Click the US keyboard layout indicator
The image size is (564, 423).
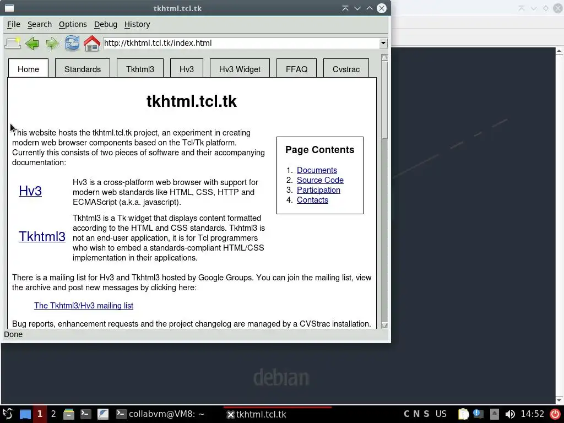tap(441, 414)
